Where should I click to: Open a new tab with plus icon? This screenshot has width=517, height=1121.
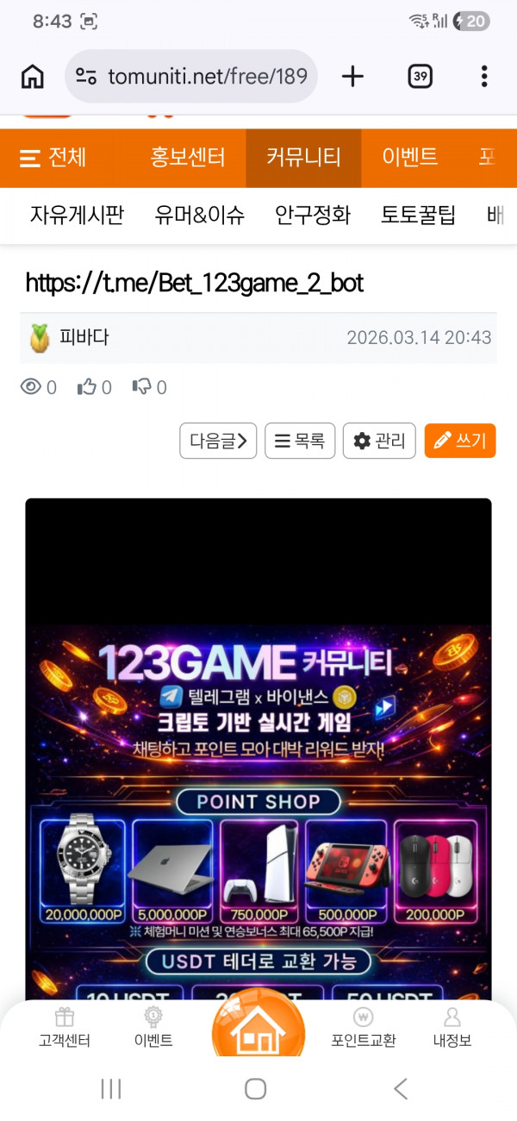point(352,77)
